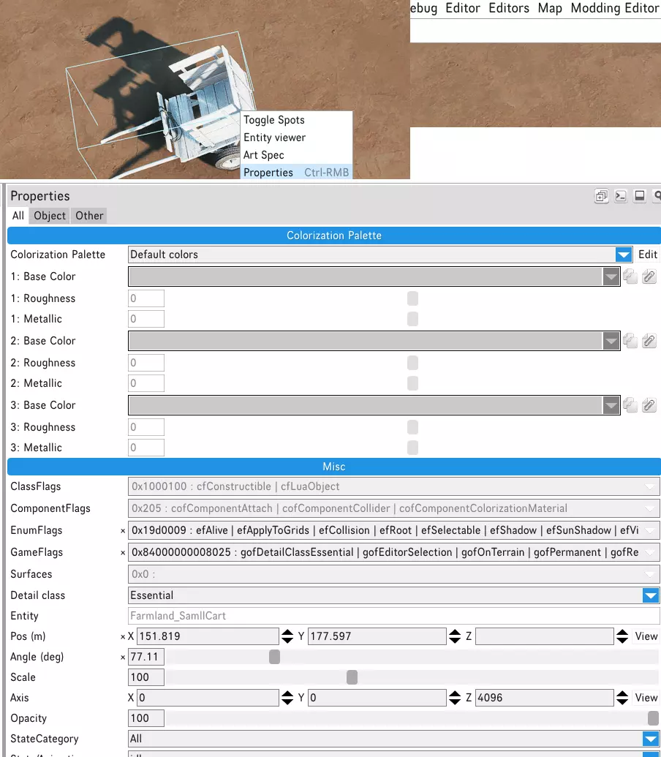Screen dimensions: 661x757
Task: Collapse the Colorization Palette section header
Action: (x=334, y=236)
